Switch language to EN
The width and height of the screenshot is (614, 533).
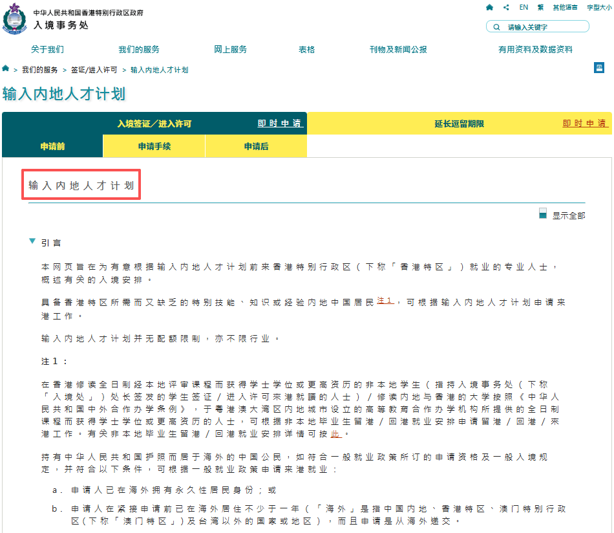click(x=524, y=7)
